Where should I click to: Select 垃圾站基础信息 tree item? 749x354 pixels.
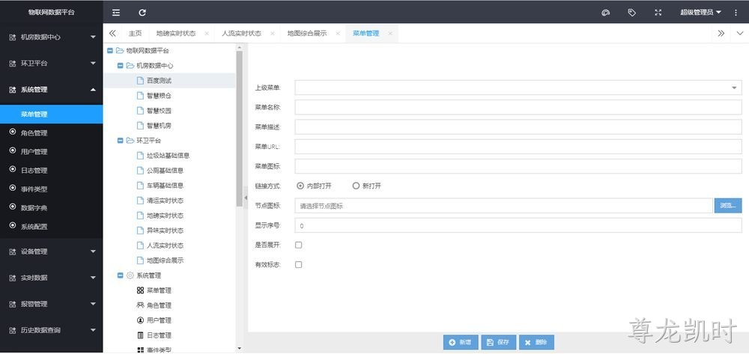tap(168, 156)
